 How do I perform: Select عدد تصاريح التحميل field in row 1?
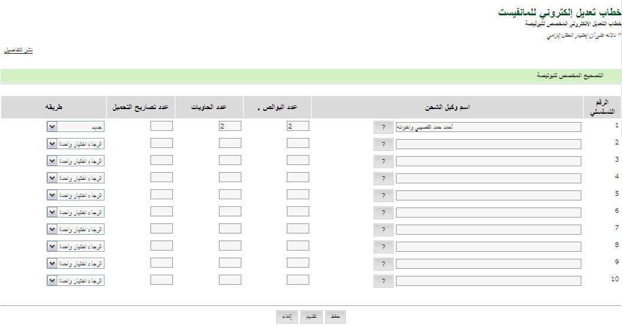coord(161,126)
